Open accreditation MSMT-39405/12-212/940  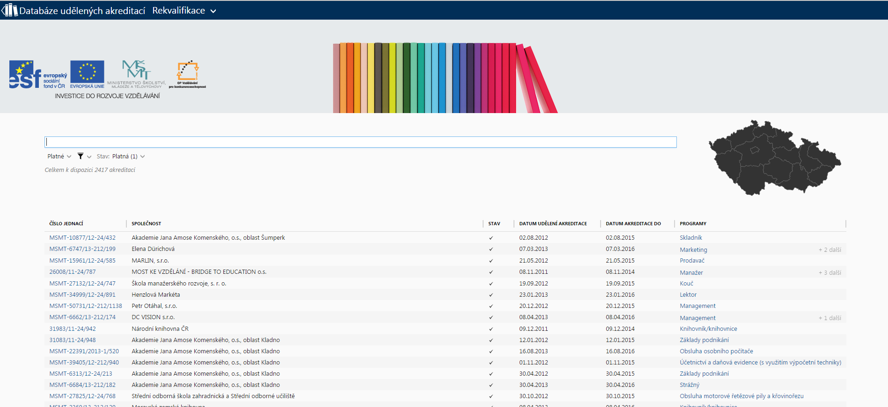[x=84, y=363]
